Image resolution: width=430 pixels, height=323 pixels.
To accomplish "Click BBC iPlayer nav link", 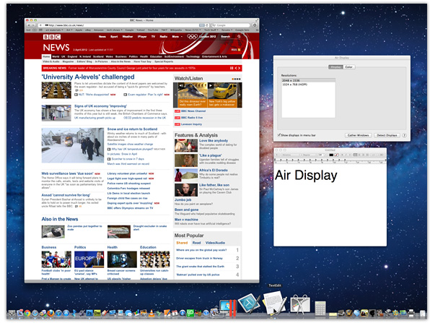I will (142, 37).
